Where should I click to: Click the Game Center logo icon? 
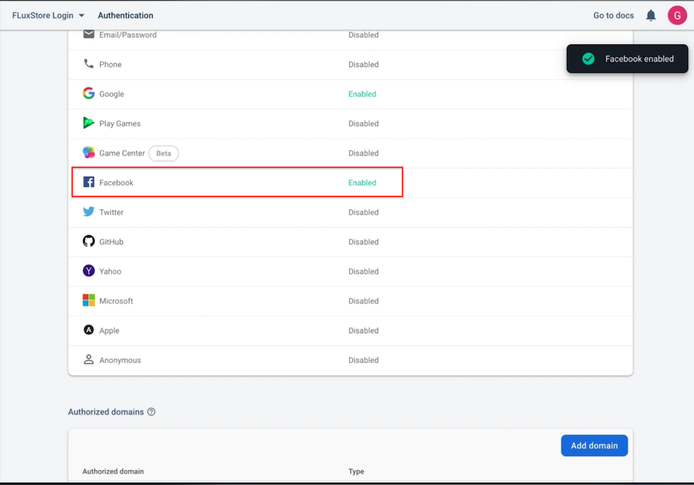(x=89, y=152)
